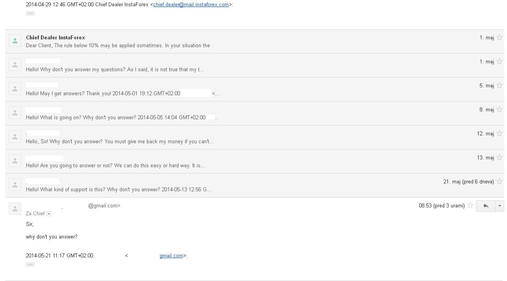Screen dimensions: 507x281
Task: Click avatar icon of the 5. maj message
Action: [15, 89]
